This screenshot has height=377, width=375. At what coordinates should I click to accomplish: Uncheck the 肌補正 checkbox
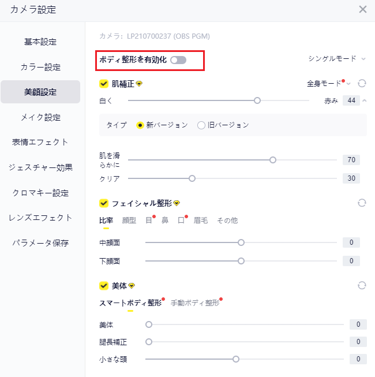(x=104, y=84)
